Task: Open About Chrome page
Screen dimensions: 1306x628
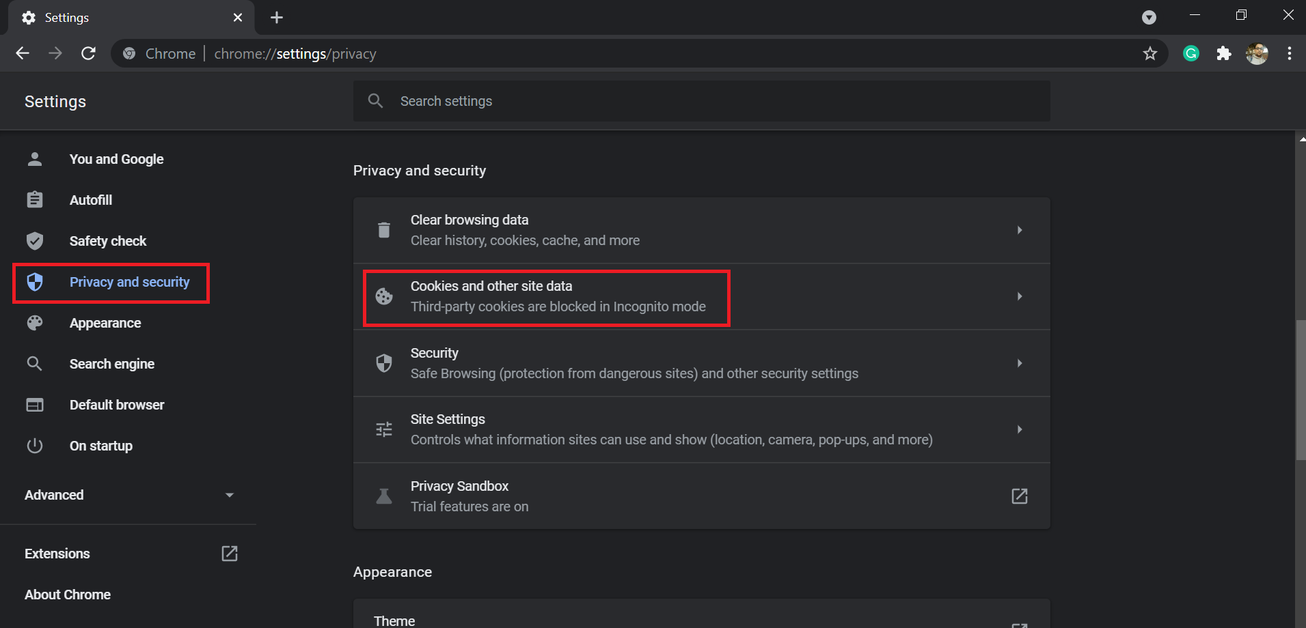Action: click(68, 595)
